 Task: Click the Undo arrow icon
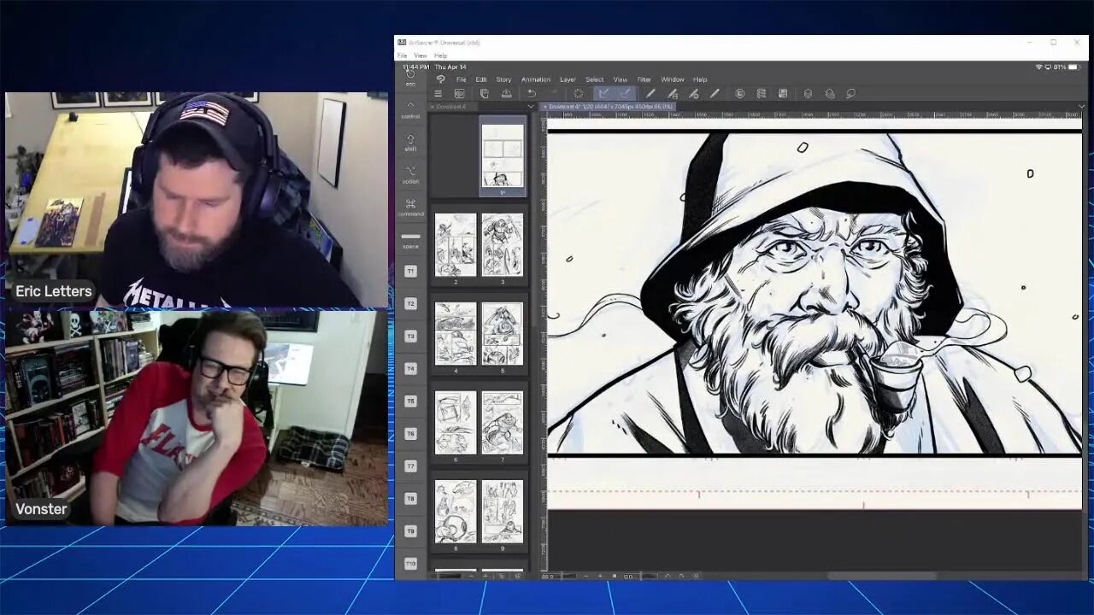(531, 94)
